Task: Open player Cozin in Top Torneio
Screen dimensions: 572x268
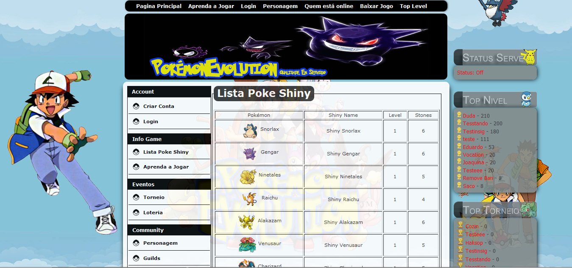Action: 472,227
